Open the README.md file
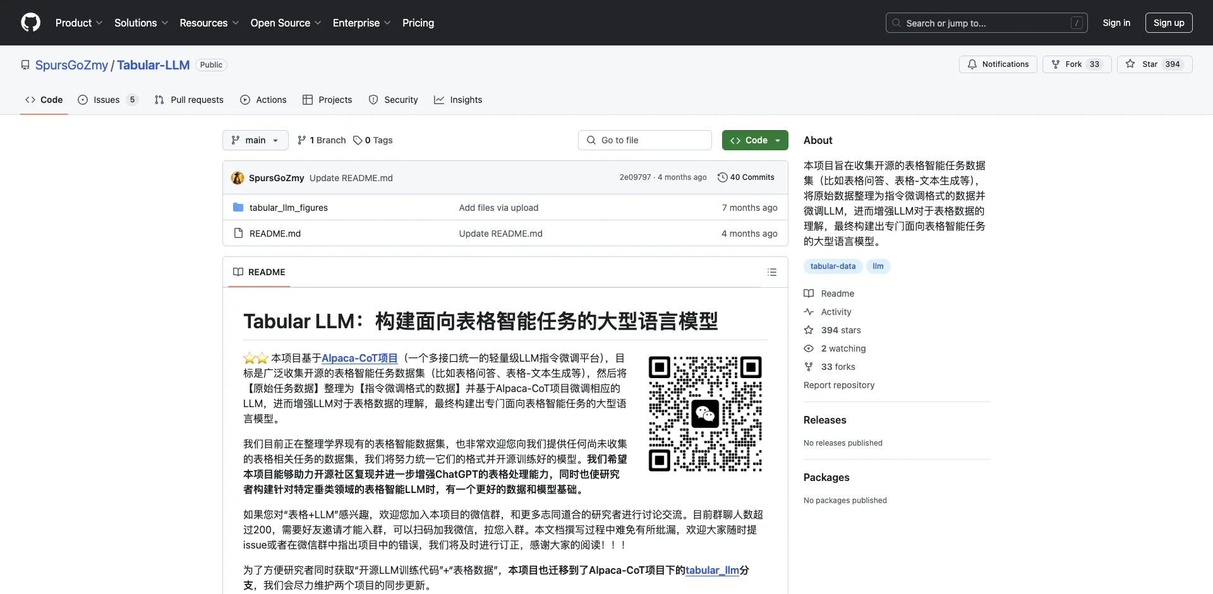Screen dimensions: 1213x594 point(275,234)
